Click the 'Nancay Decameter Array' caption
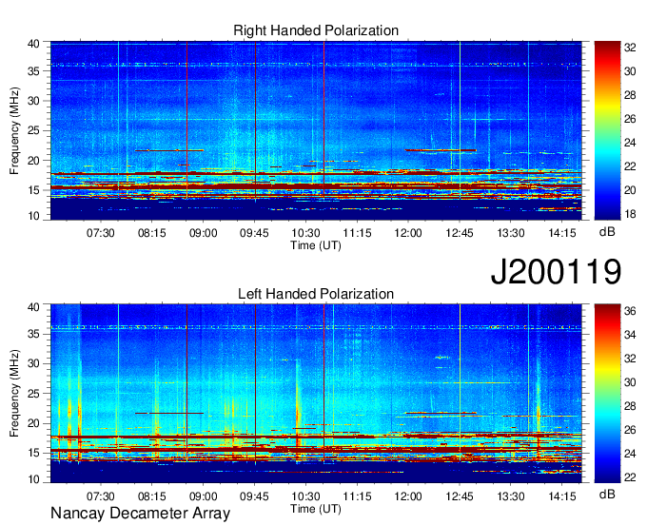The image size is (647, 525). tap(140, 513)
